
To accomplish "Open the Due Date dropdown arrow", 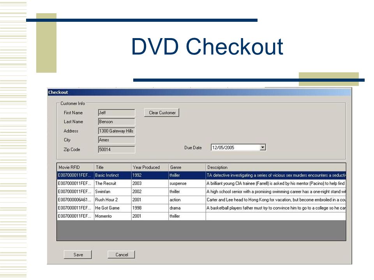I will point(263,147).
